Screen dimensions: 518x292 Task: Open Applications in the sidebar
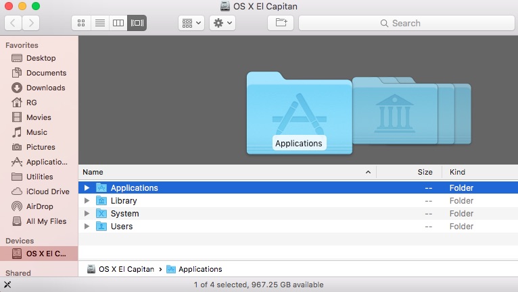click(x=39, y=162)
